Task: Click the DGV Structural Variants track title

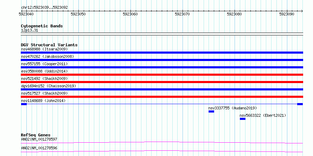Action: [x=49, y=45]
